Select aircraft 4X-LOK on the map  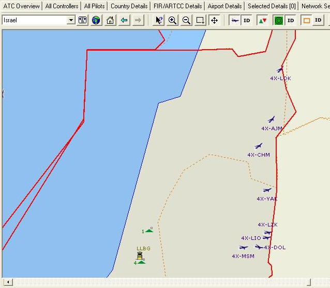click(x=280, y=70)
